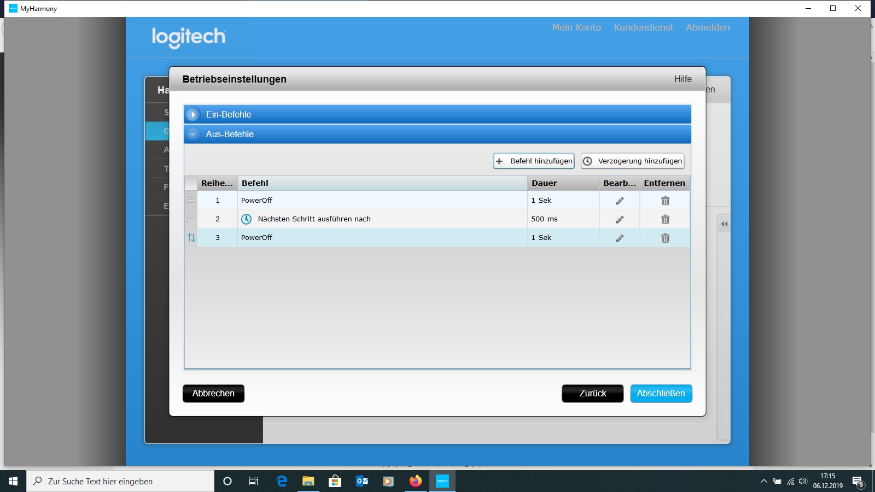Viewport: 875px width, 492px height.
Task: Delete the first PowerOff command
Action: tap(665, 201)
